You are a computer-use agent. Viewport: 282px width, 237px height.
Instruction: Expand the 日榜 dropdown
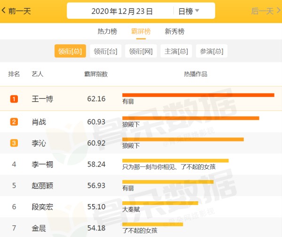(188, 11)
